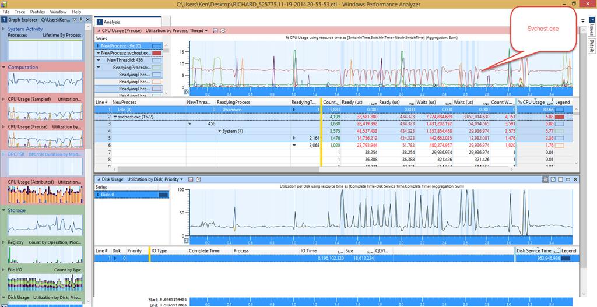The image size is (597, 307).
Task: Open the Issues side tab
Action: coord(592,27)
